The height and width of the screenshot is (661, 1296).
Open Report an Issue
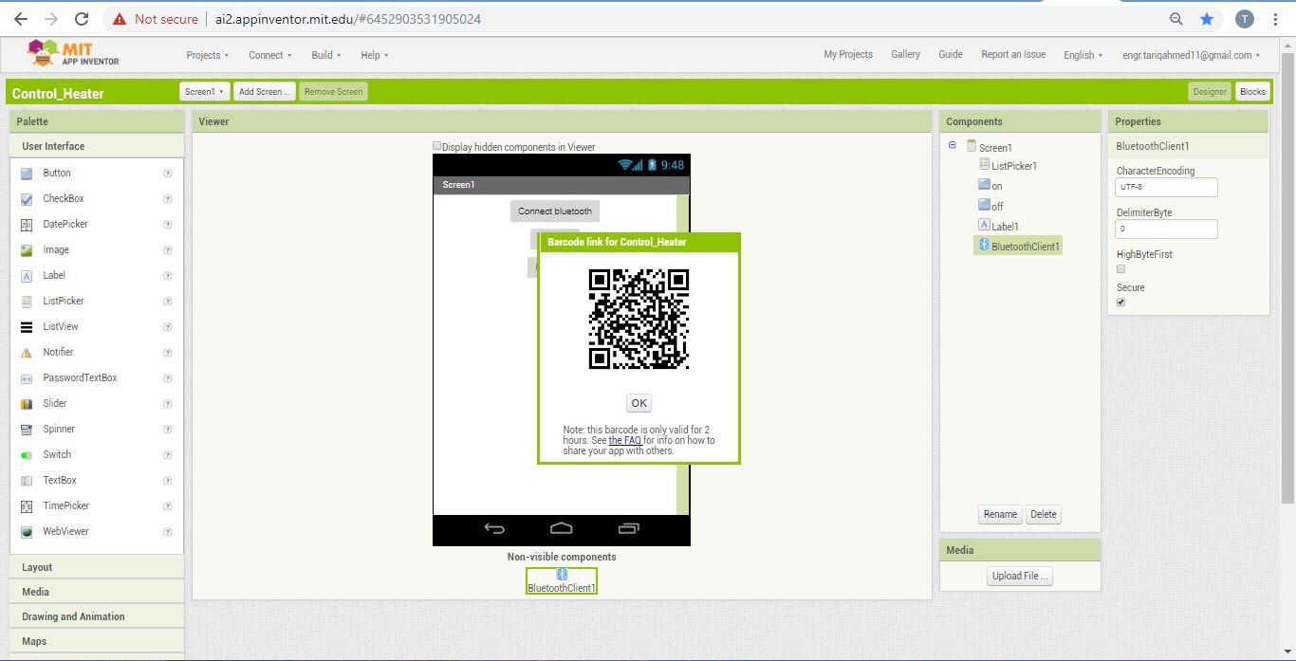(1013, 54)
